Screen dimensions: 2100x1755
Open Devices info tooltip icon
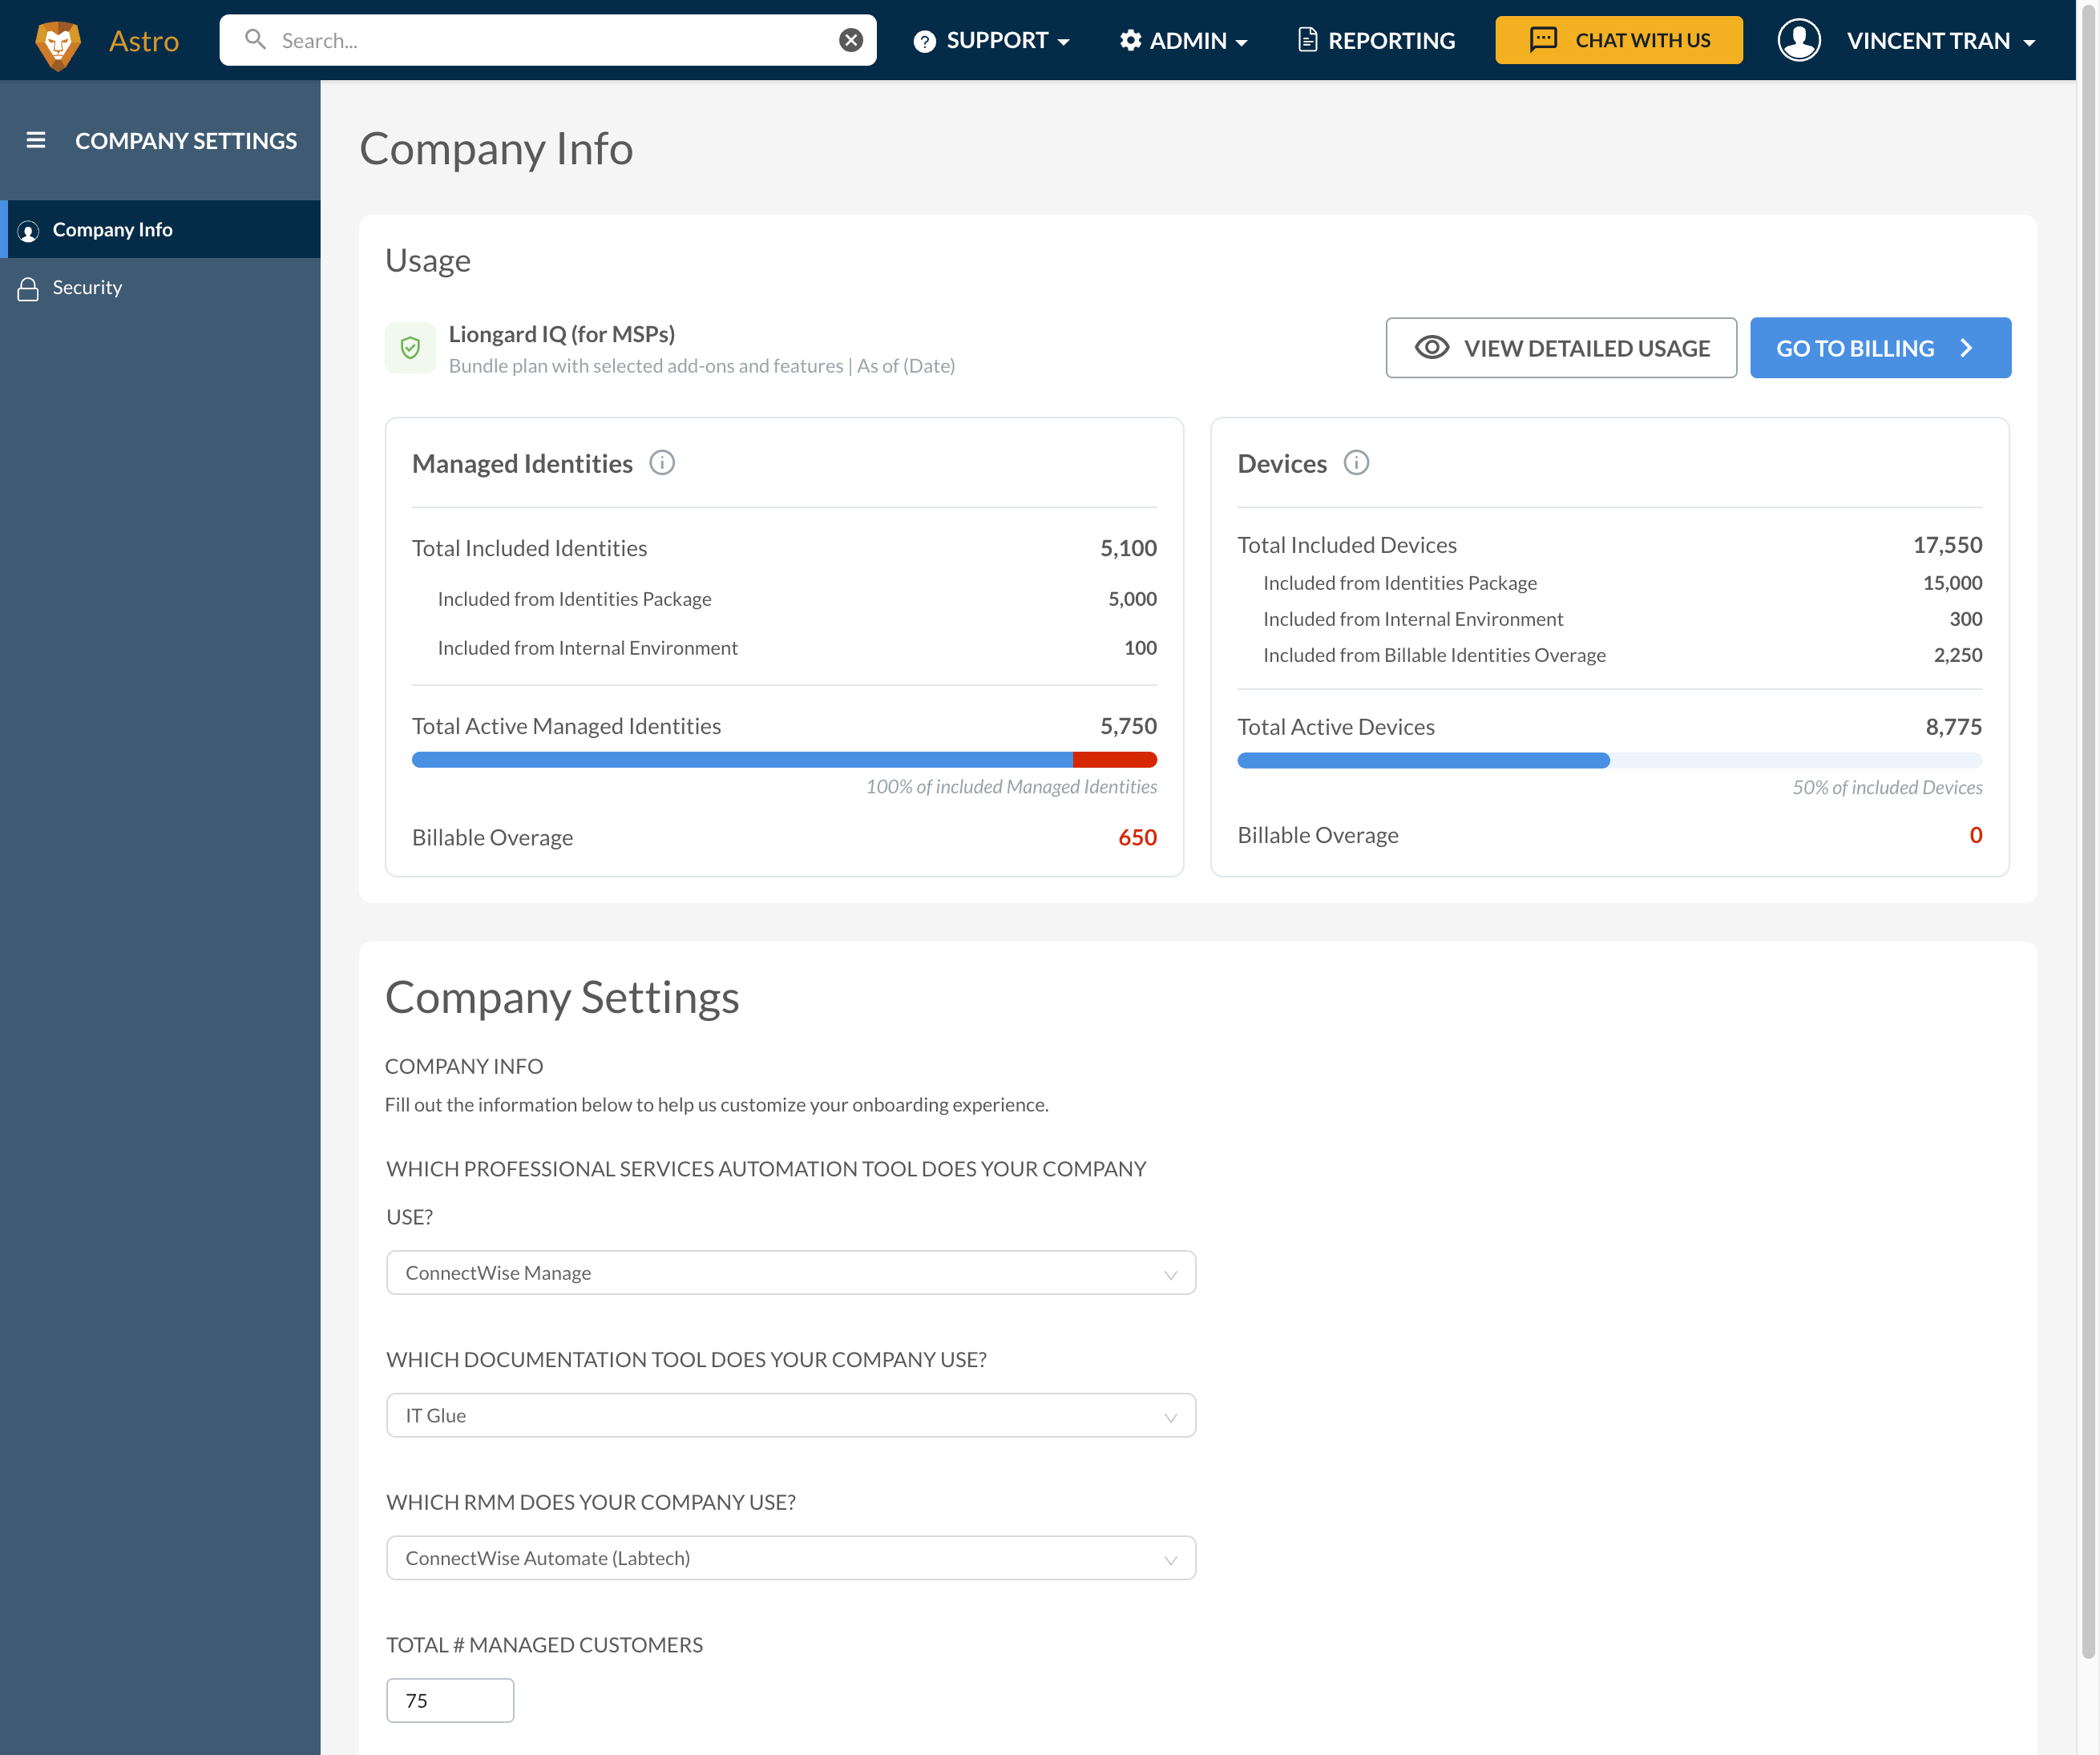pyautogui.click(x=1356, y=463)
